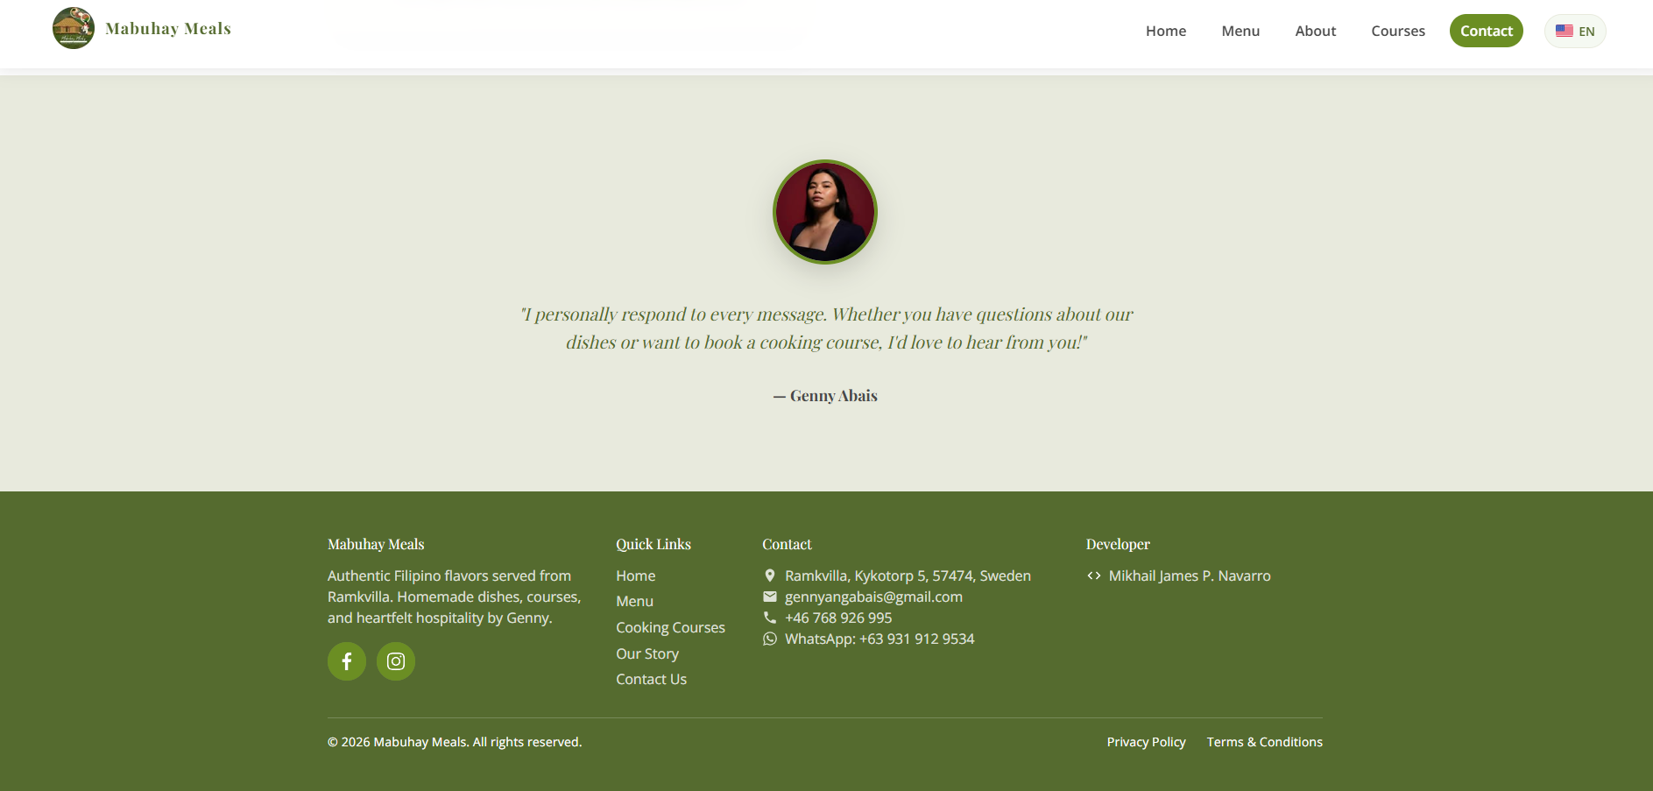Click WhatsApp: +63 931 912 9534 link

pos(879,639)
